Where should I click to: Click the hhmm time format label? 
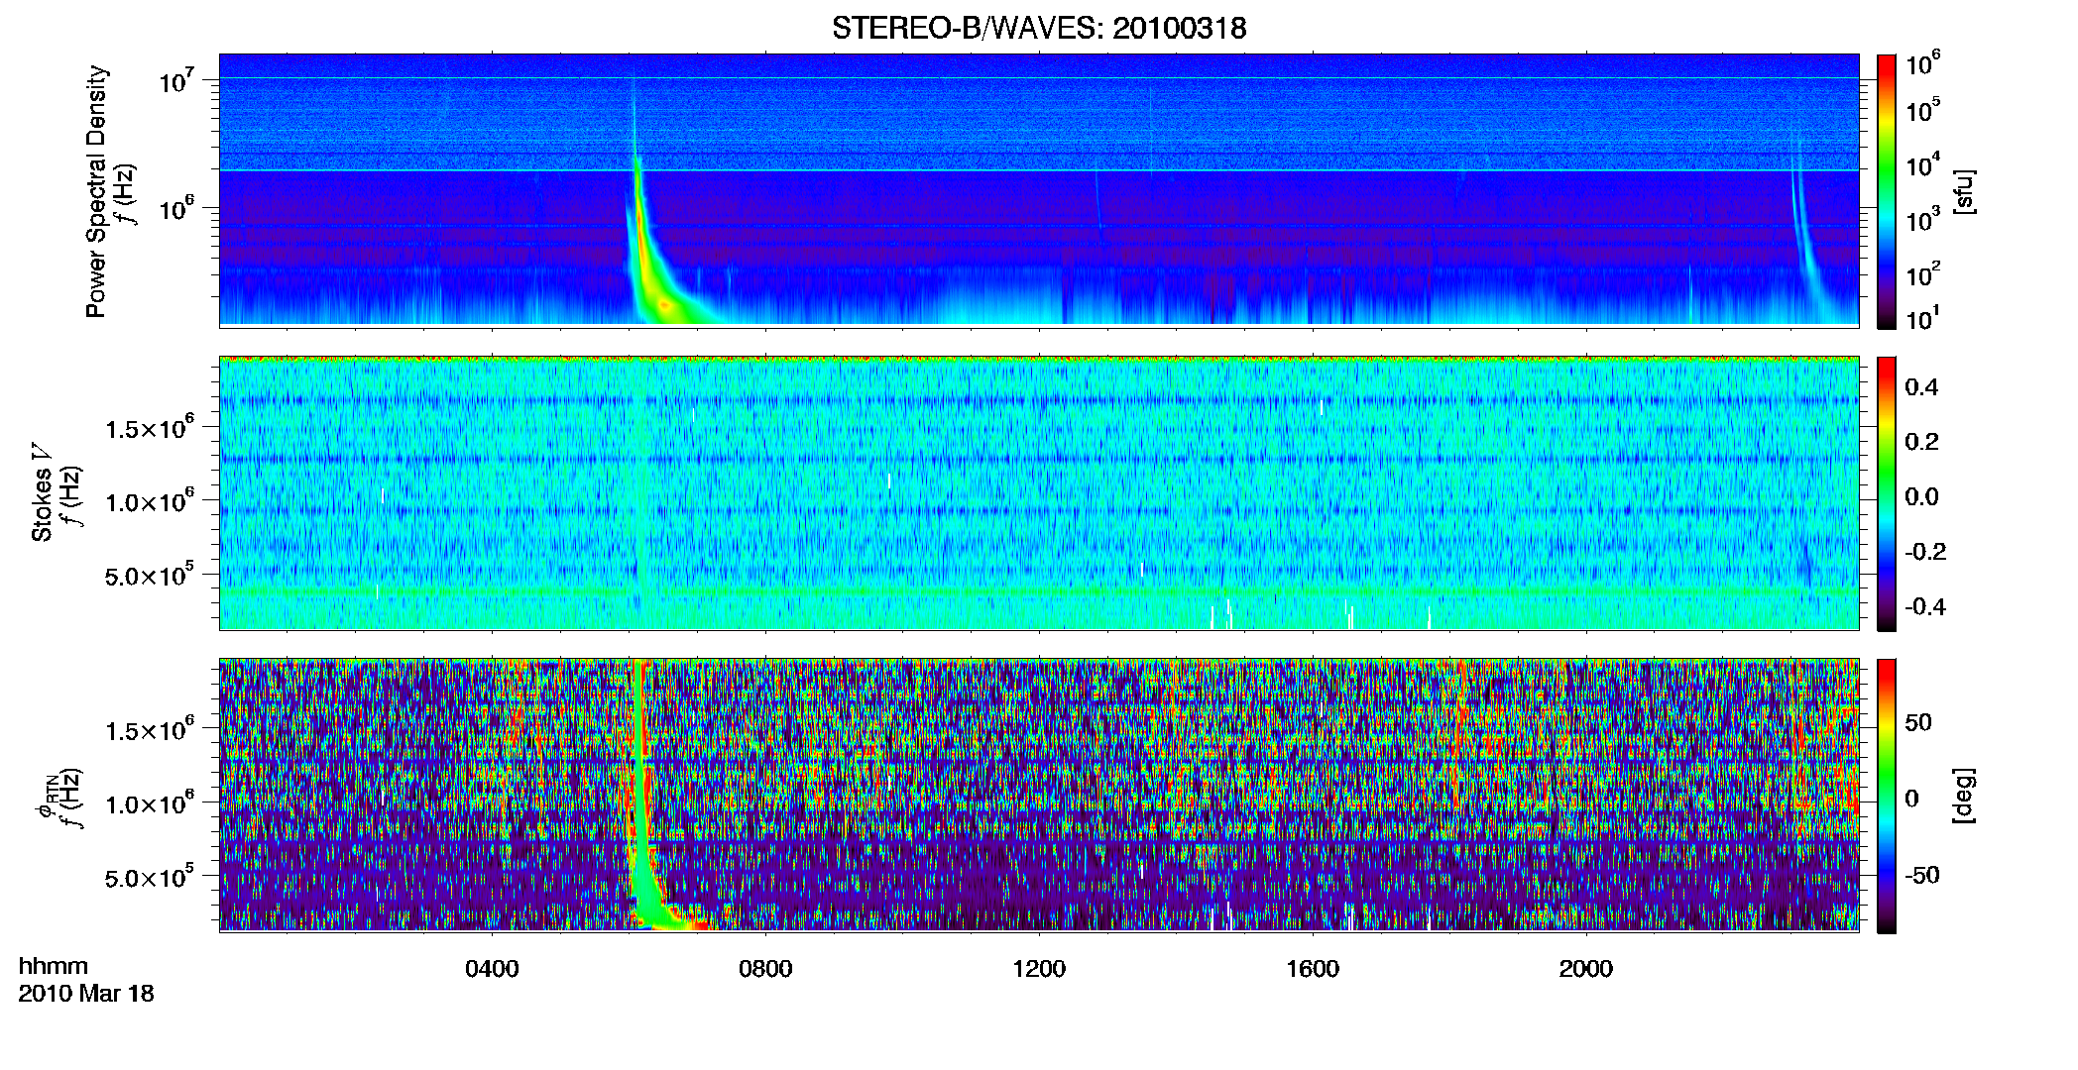(x=54, y=966)
